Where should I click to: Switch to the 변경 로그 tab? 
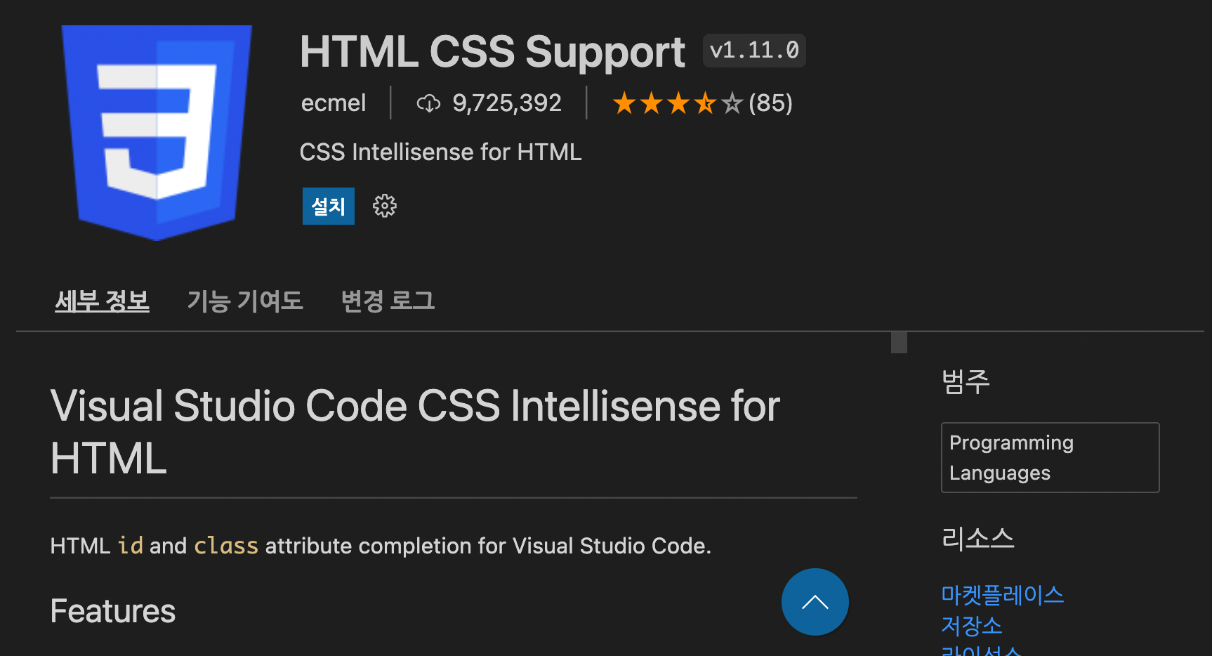[x=388, y=301]
